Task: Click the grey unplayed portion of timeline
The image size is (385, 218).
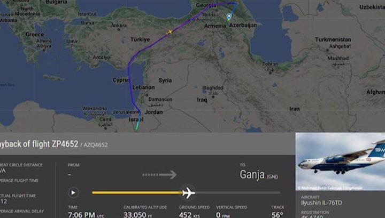Action: pyautogui.click(x=237, y=193)
